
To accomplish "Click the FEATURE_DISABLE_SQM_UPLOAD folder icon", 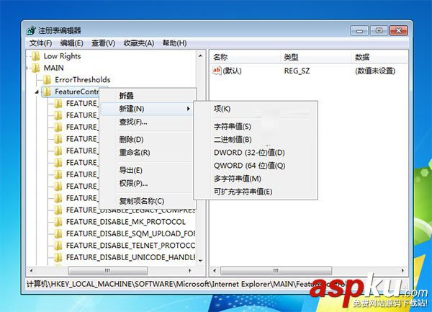I will (x=58, y=233).
